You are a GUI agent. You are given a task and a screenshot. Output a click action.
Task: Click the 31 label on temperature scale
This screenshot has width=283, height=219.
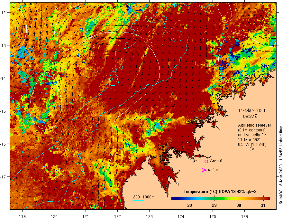click(x=263, y=205)
